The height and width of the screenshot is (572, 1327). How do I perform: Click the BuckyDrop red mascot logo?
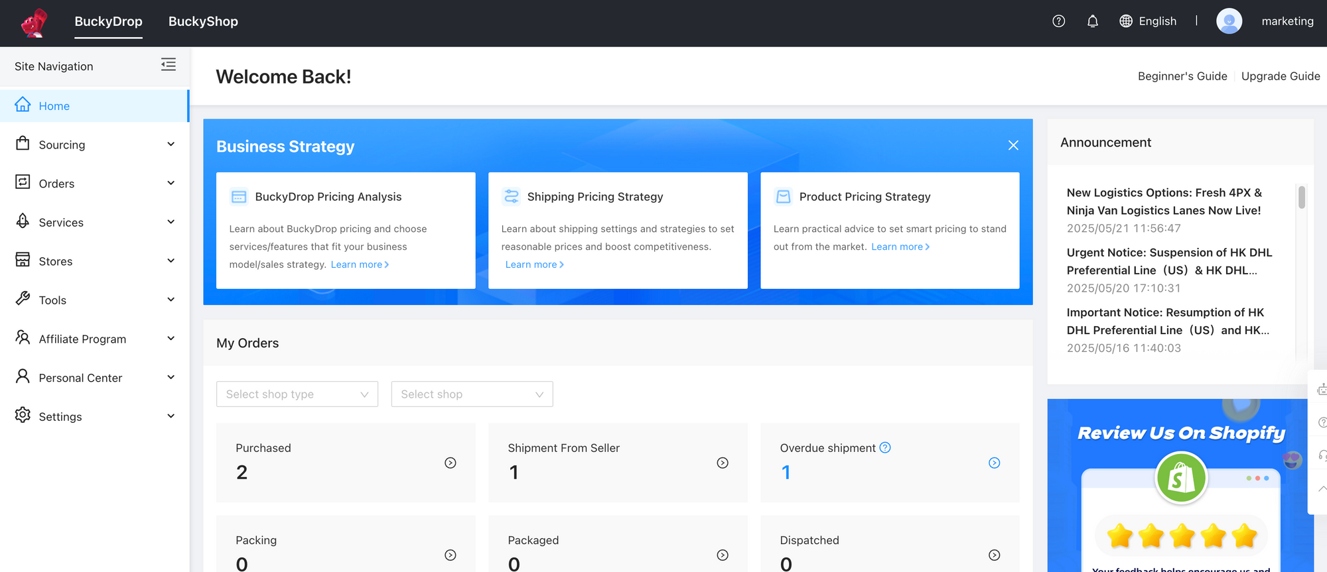pos(34,23)
